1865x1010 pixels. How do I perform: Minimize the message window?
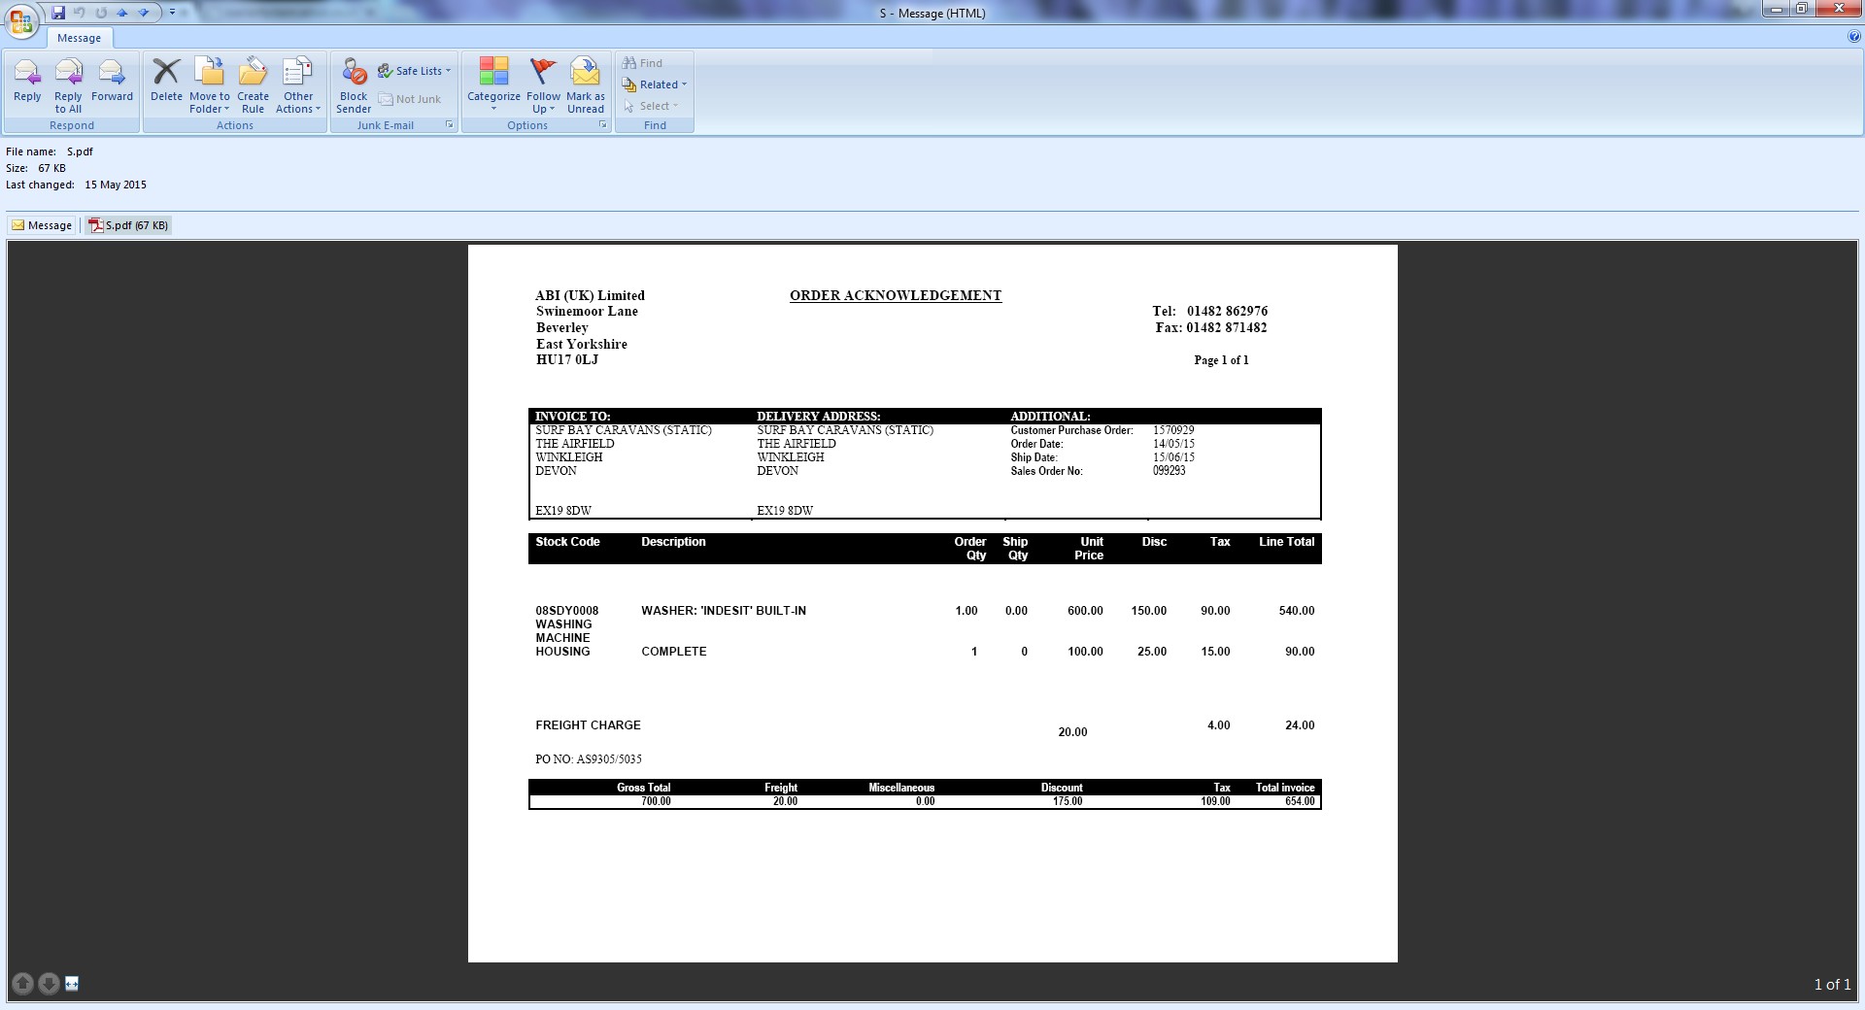click(x=1777, y=10)
